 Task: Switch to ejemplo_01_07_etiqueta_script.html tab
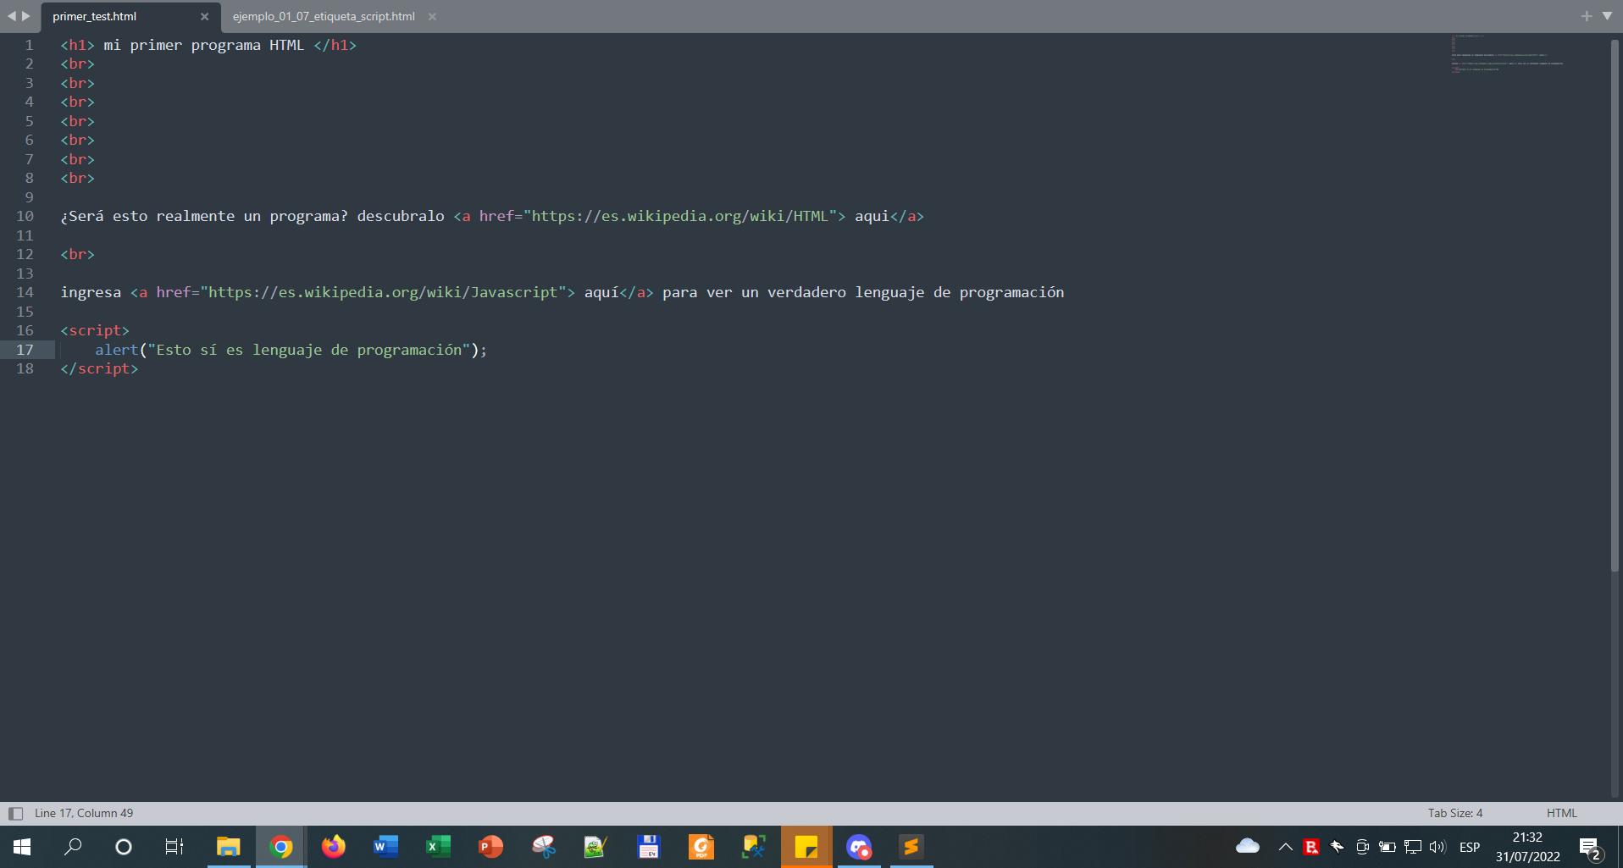(324, 17)
